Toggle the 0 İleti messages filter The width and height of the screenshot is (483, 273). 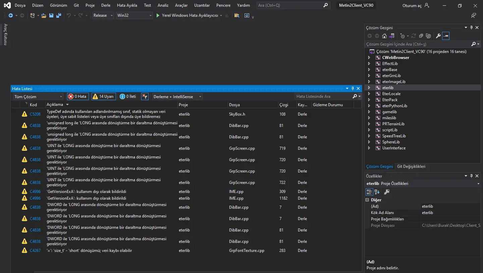point(128,96)
